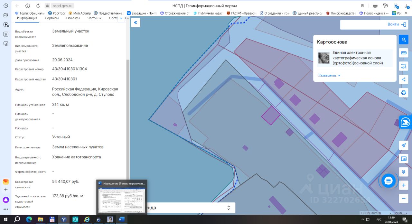Open Microsoft Edge in taskbar
Image resolution: width=412 pixels, height=224 pixels.
click(29, 219)
